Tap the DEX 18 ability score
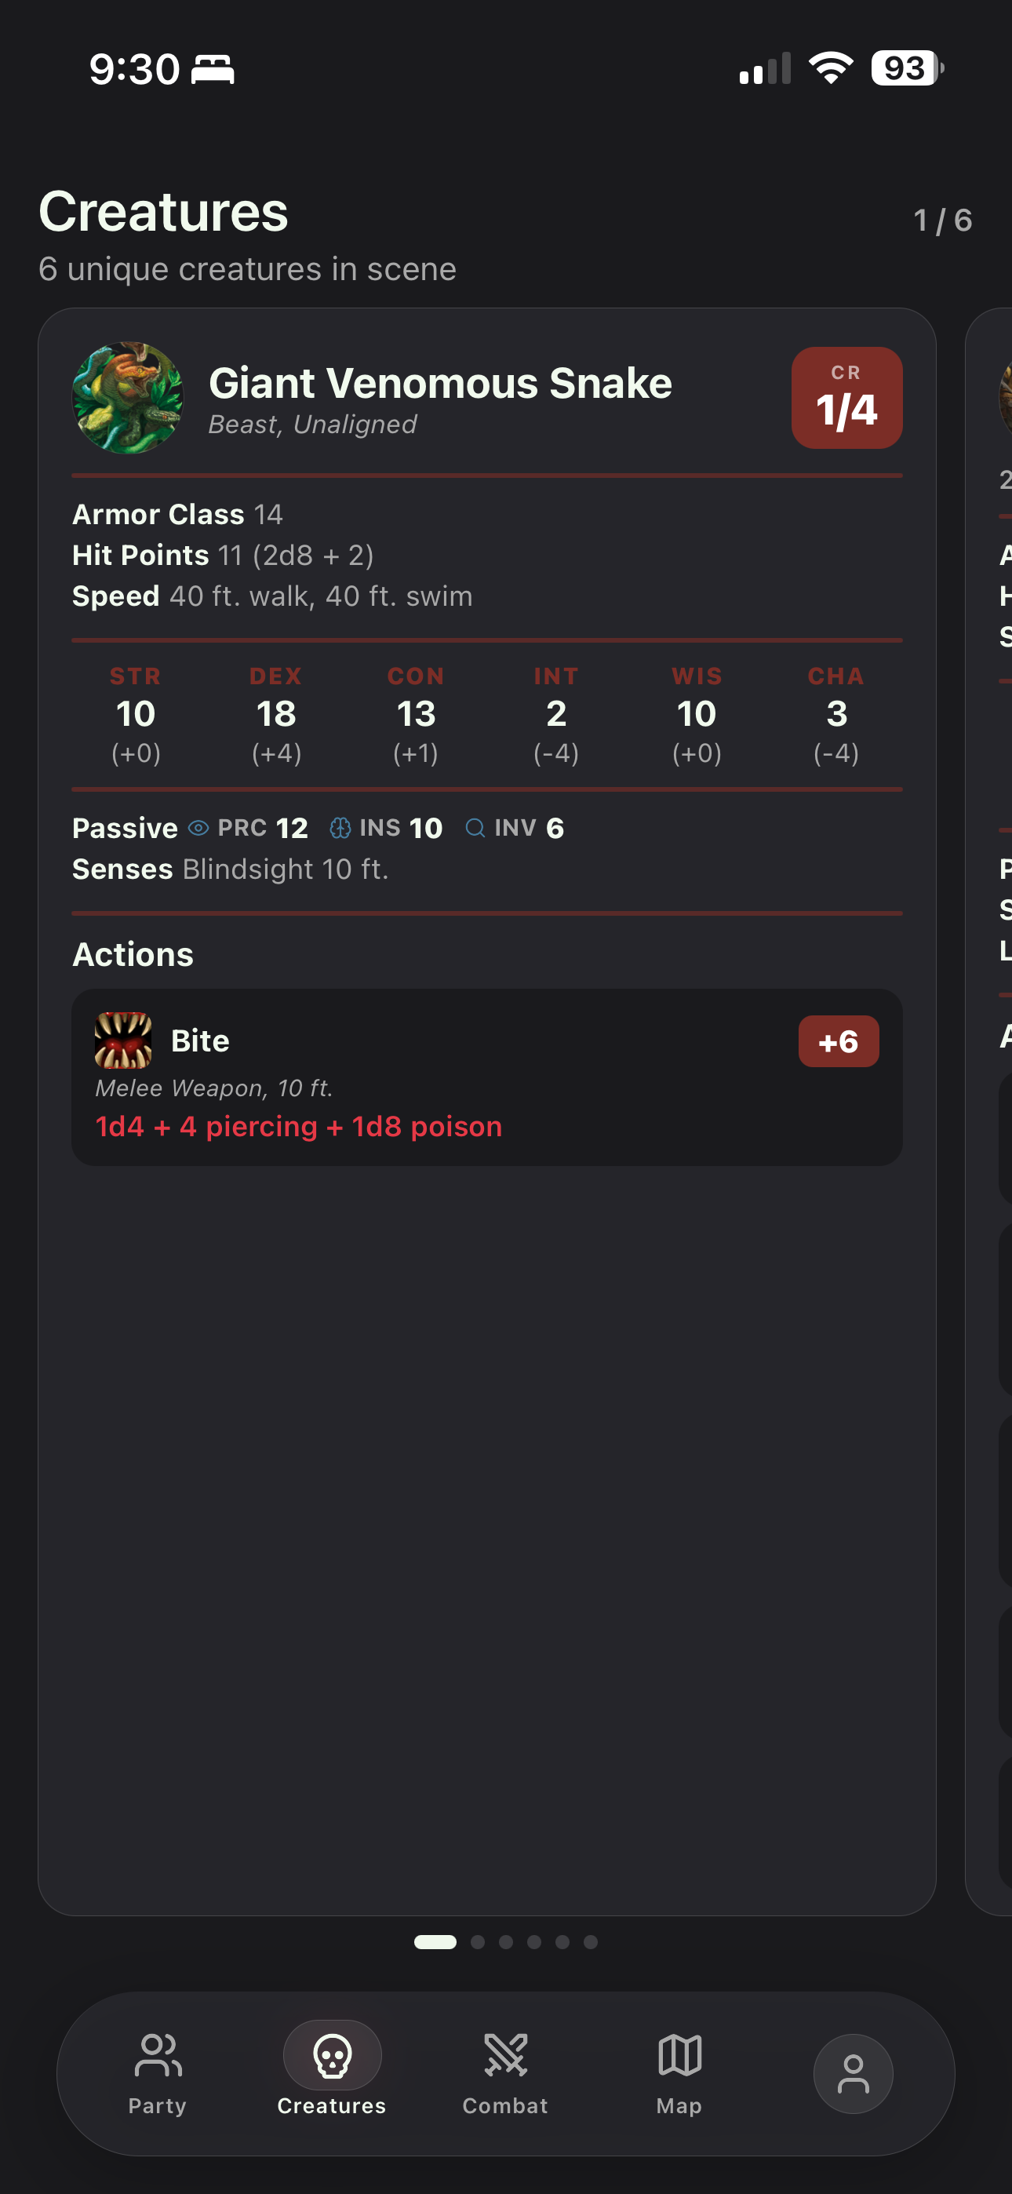Screen dimensions: 1012x2194 [x=276, y=715]
